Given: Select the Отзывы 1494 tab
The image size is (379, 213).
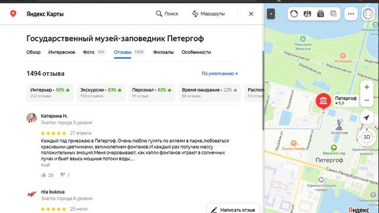Looking at the screenshot, I should pos(129,52).
